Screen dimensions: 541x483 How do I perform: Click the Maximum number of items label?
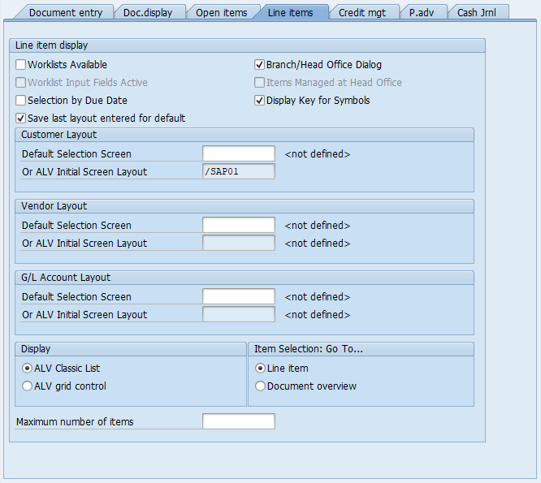coord(75,422)
